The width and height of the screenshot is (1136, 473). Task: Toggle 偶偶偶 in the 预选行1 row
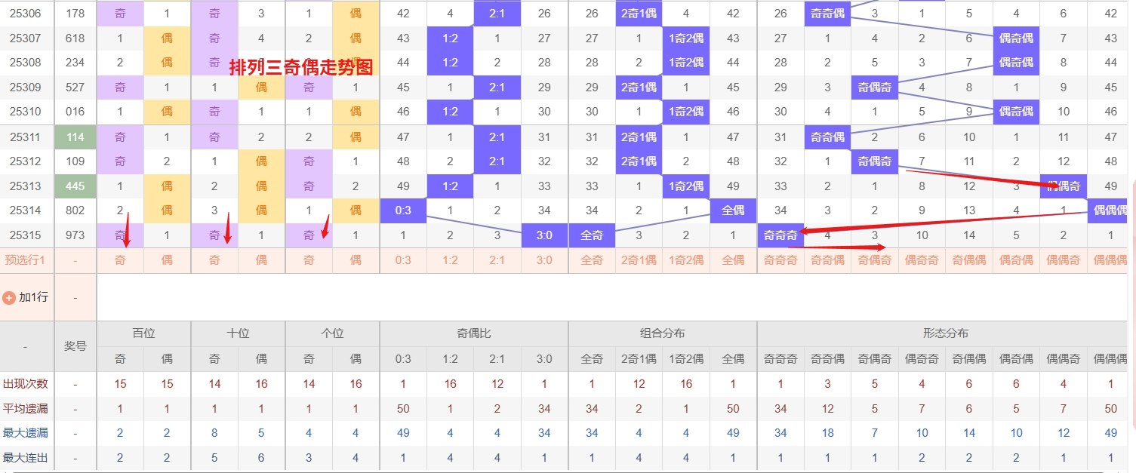point(1110,260)
